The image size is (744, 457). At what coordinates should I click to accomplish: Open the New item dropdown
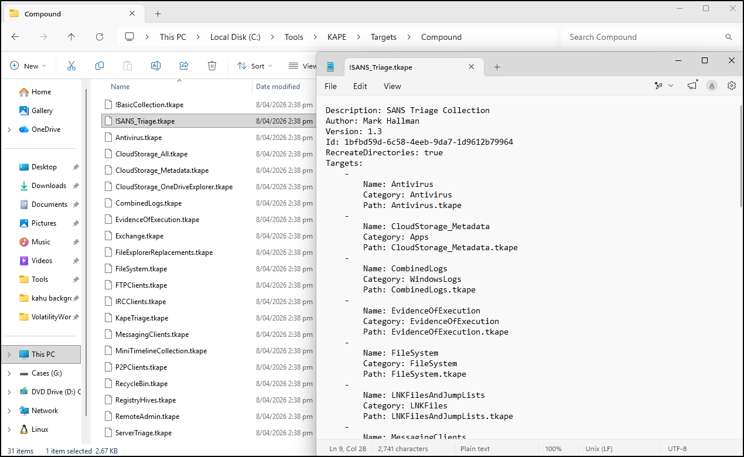28,66
